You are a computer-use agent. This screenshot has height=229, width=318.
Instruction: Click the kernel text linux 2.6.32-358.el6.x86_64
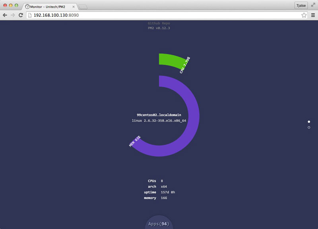(x=159, y=120)
